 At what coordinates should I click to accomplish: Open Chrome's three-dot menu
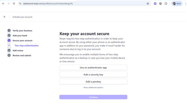point(186,4)
